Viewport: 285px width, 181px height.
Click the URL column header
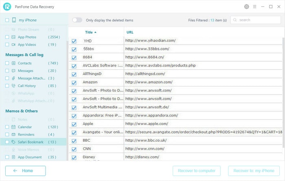[x=130, y=32]
